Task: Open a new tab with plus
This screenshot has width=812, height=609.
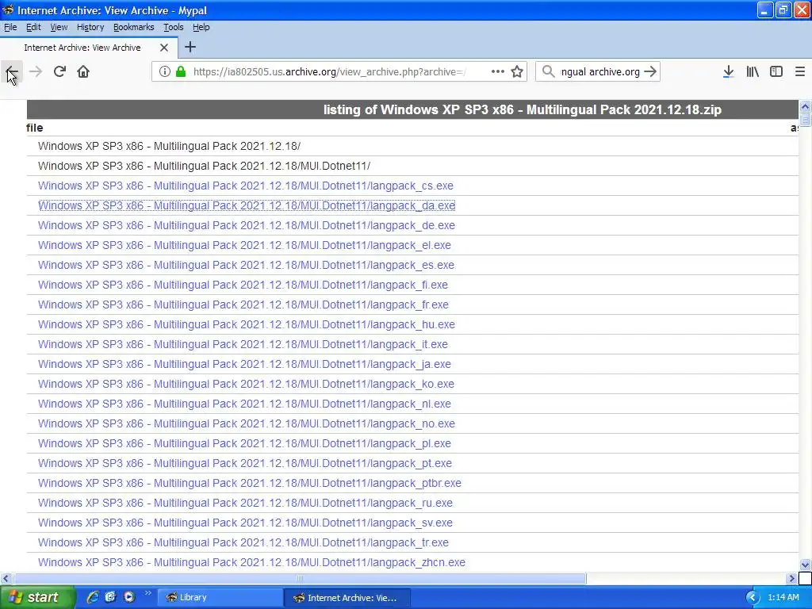Action: pyautogui.click(x=190, y=47)
